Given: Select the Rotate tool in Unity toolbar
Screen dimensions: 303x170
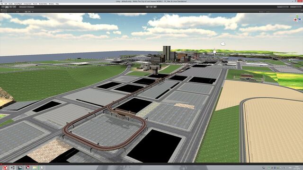Looking at the screenshot, I should point(10,7).
